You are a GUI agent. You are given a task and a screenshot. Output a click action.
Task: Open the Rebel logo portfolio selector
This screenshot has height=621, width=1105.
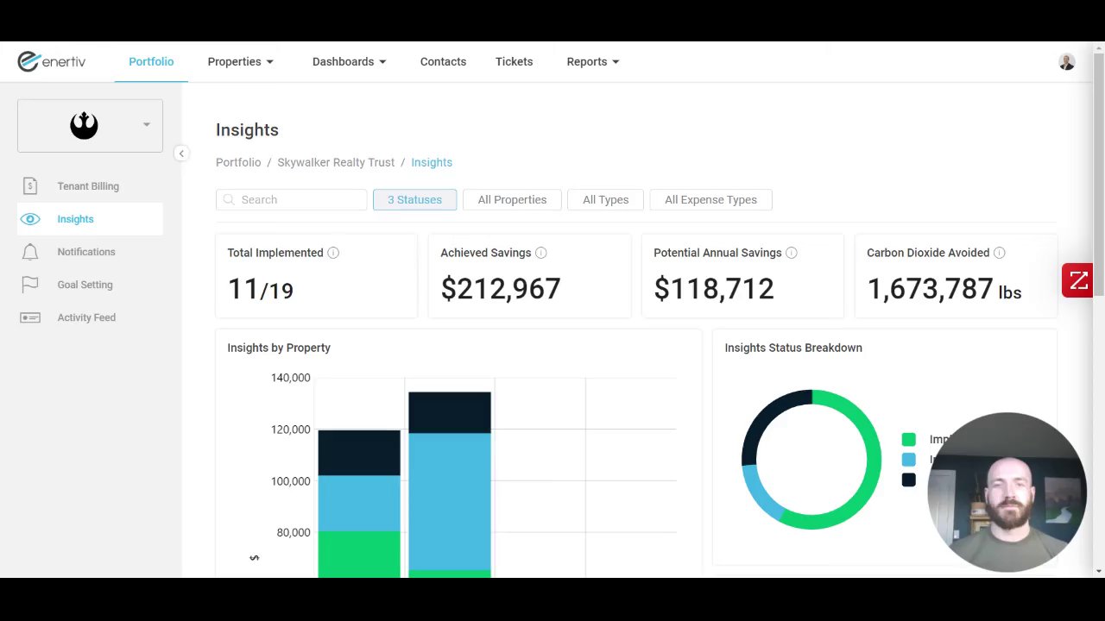(x=90, y=126)
